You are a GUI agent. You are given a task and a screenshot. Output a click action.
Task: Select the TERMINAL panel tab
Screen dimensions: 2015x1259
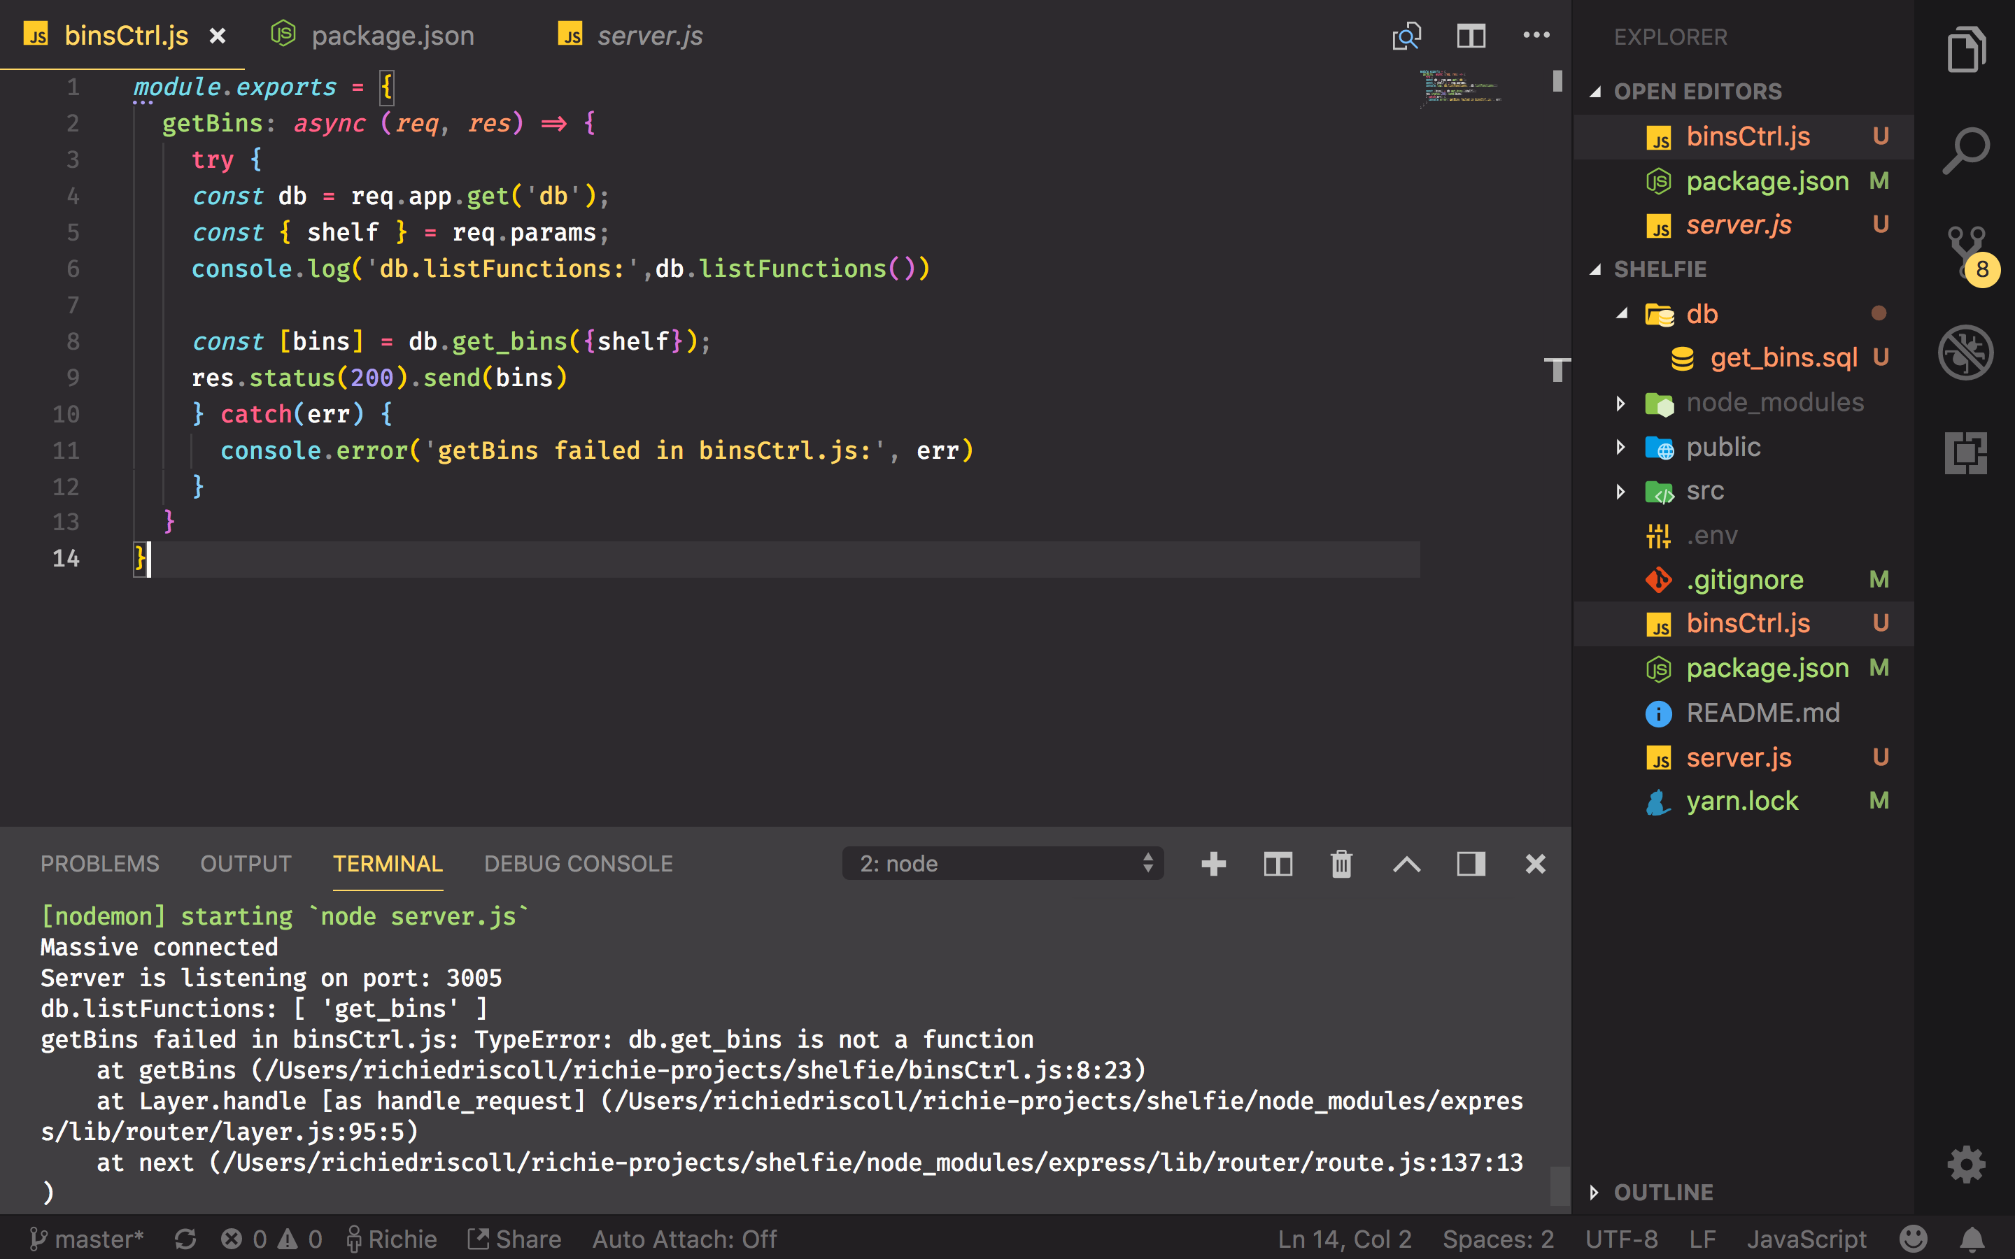tap(388, 864)
